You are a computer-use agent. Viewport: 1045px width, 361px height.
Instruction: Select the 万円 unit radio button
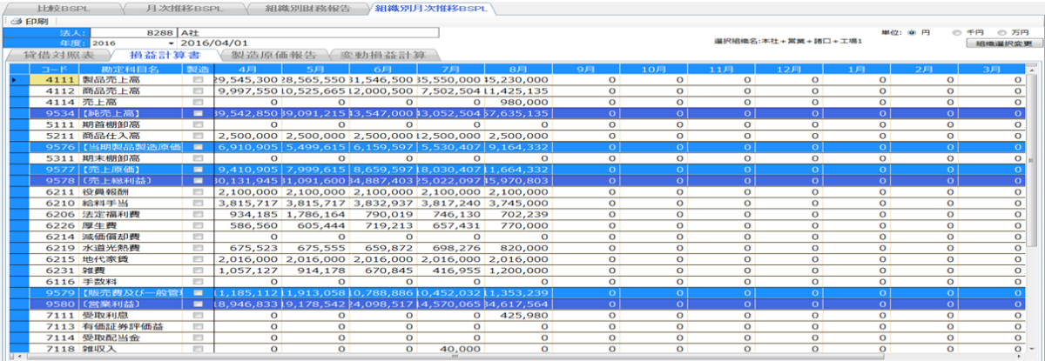click(1001, 31)
